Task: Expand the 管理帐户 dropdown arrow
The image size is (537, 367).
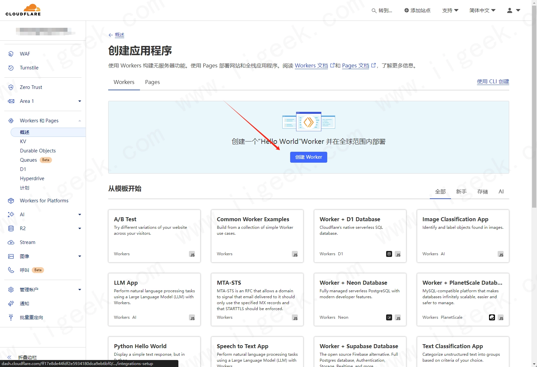Action: 80,290
